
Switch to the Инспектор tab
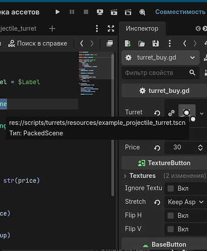[142, 29]
